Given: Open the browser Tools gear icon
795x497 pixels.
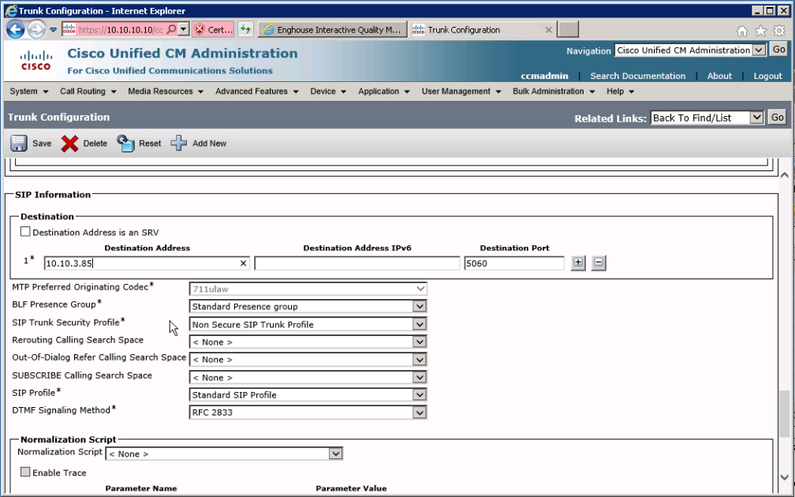Looking at the screenshot, I should coord(778,31).
